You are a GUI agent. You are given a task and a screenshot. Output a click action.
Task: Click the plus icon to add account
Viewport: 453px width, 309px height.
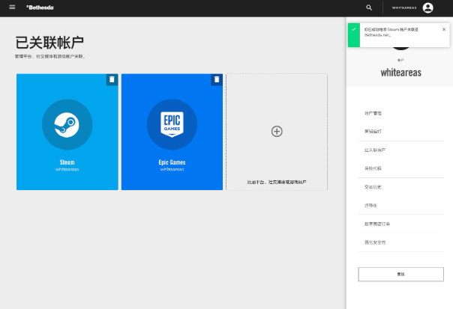point(277,132)
